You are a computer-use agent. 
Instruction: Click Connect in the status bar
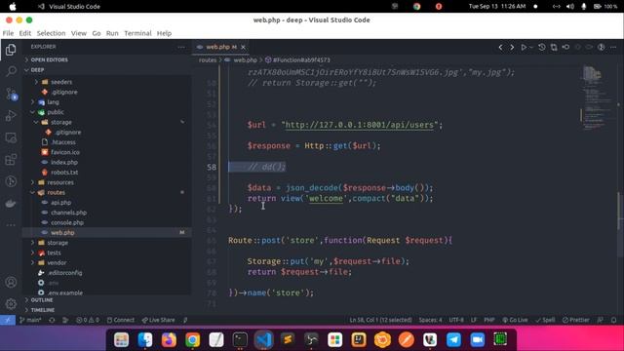pos(121,320)
